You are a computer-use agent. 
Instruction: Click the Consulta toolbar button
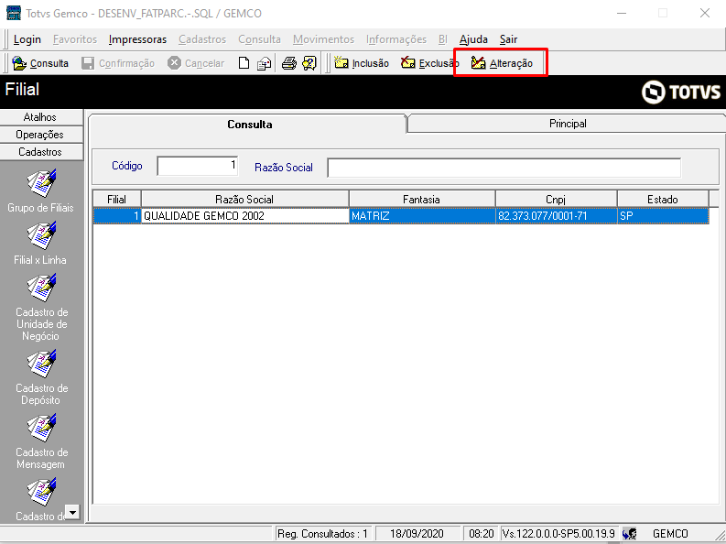[x=40, y=63]
